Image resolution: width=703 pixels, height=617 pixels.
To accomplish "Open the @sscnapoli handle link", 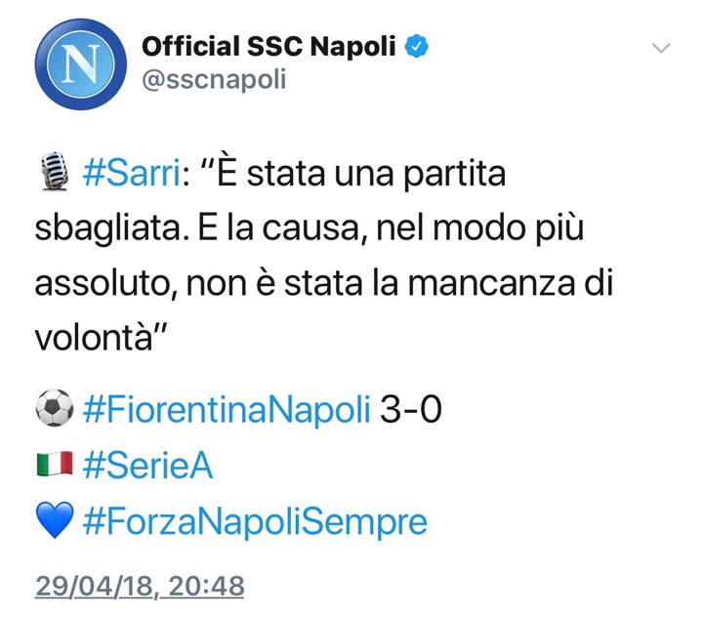I will pyautogui.click(x=214, y=79).
